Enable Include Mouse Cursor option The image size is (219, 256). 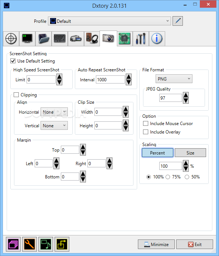click(146, 124)
